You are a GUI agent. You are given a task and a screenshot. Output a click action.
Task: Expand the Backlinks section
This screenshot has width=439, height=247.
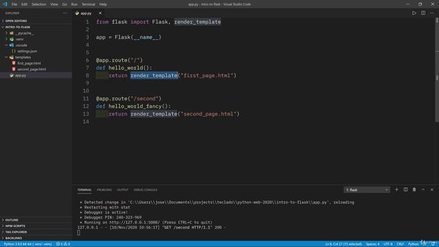coord(36,238)
